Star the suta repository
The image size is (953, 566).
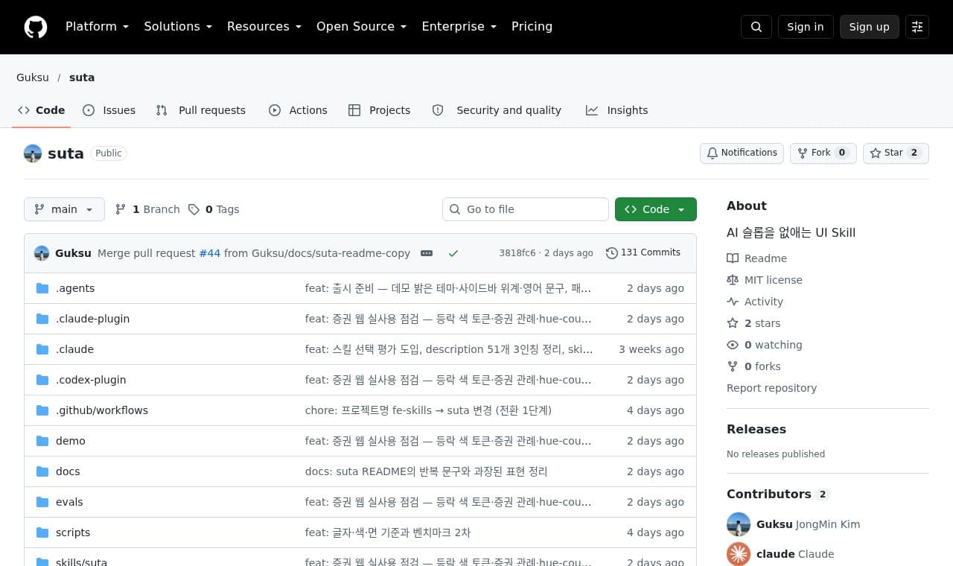point(896,153)
